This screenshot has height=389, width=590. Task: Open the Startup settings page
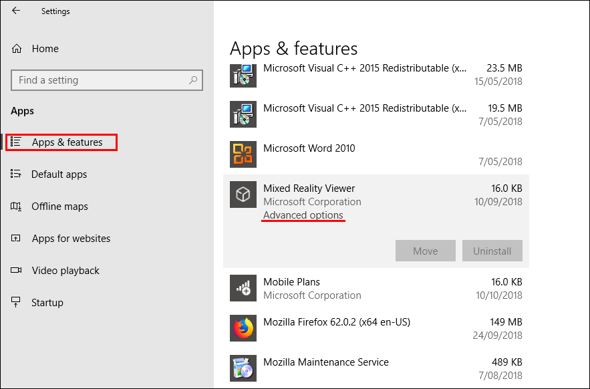tap(47, 302)
